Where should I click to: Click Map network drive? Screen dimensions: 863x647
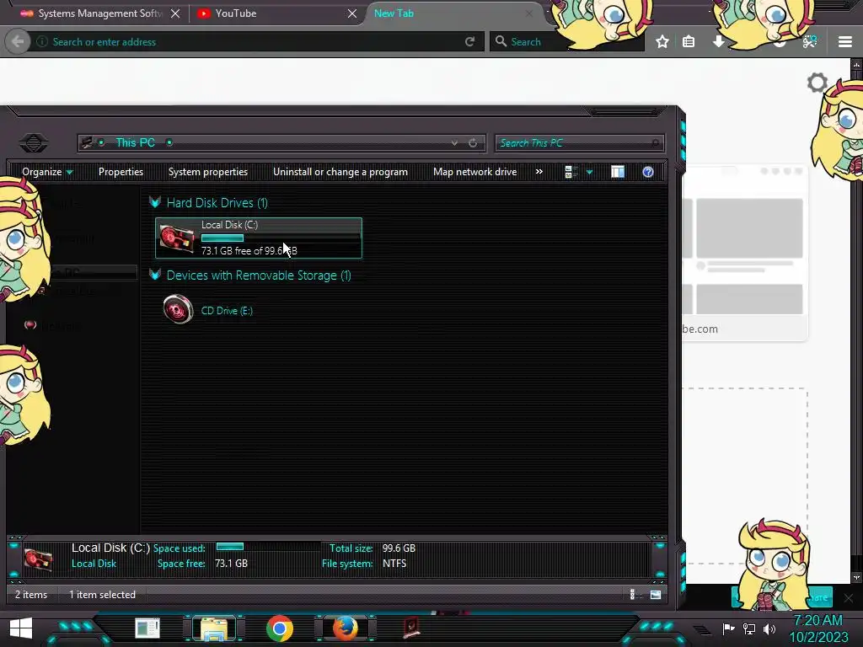coord(474,172)
